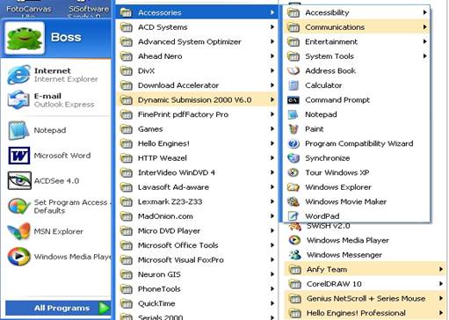Launch MSN Explorer butterfly icon
This screenshot has height=320, width=449.
(x=19, y=231)
